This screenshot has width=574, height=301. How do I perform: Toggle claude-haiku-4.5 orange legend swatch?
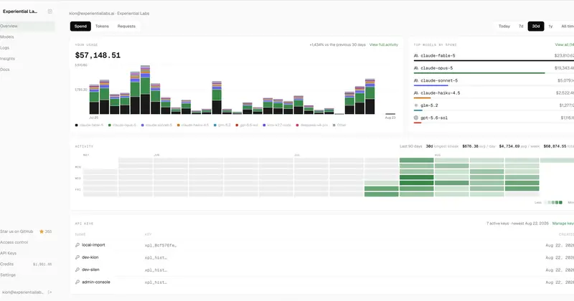[178, 125]
